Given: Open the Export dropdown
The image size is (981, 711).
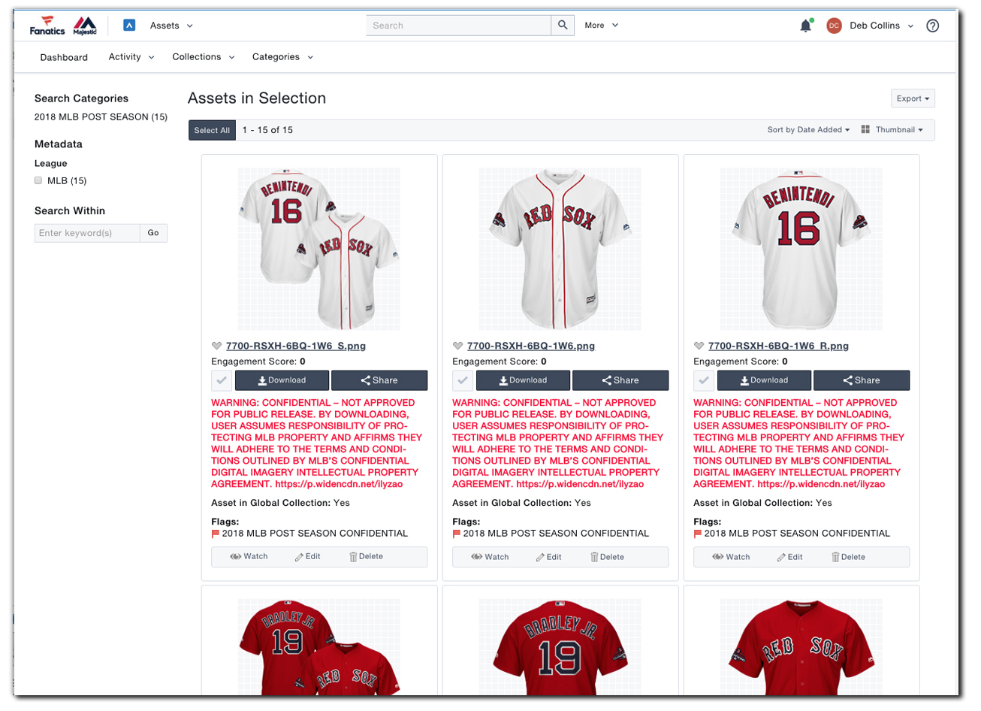Looking at the screenshot, I should click(x=913, y=98).
